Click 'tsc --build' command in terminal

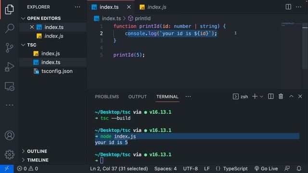click(x=115, y=118)
